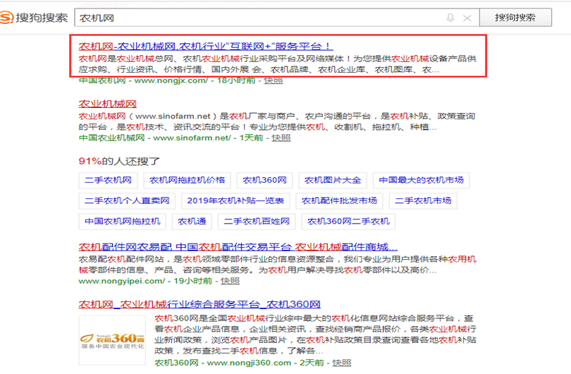Pick related search 农机图片大全

332,181
